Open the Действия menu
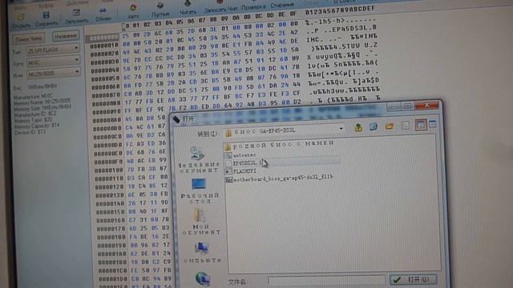Screen dimensions: 513x288 pyautogui.click(x=77, y=3)
